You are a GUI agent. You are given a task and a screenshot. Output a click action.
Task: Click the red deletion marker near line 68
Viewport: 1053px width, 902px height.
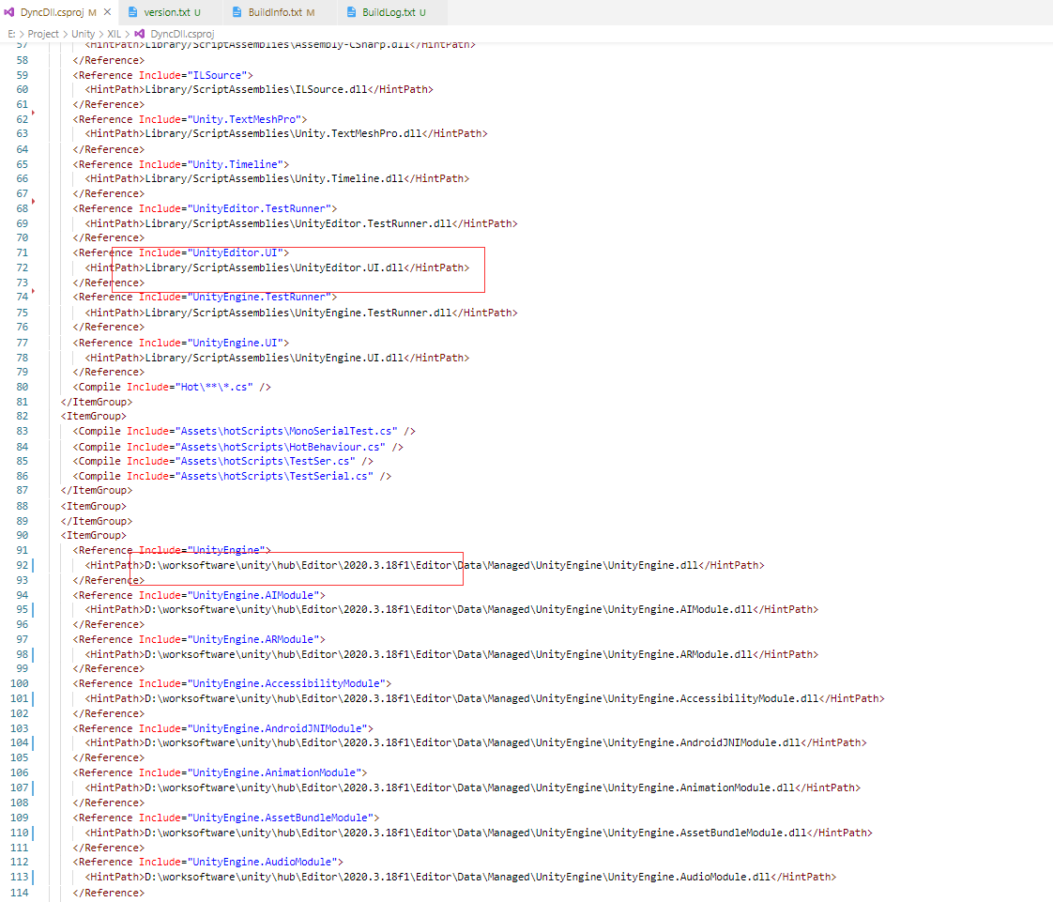33,202
